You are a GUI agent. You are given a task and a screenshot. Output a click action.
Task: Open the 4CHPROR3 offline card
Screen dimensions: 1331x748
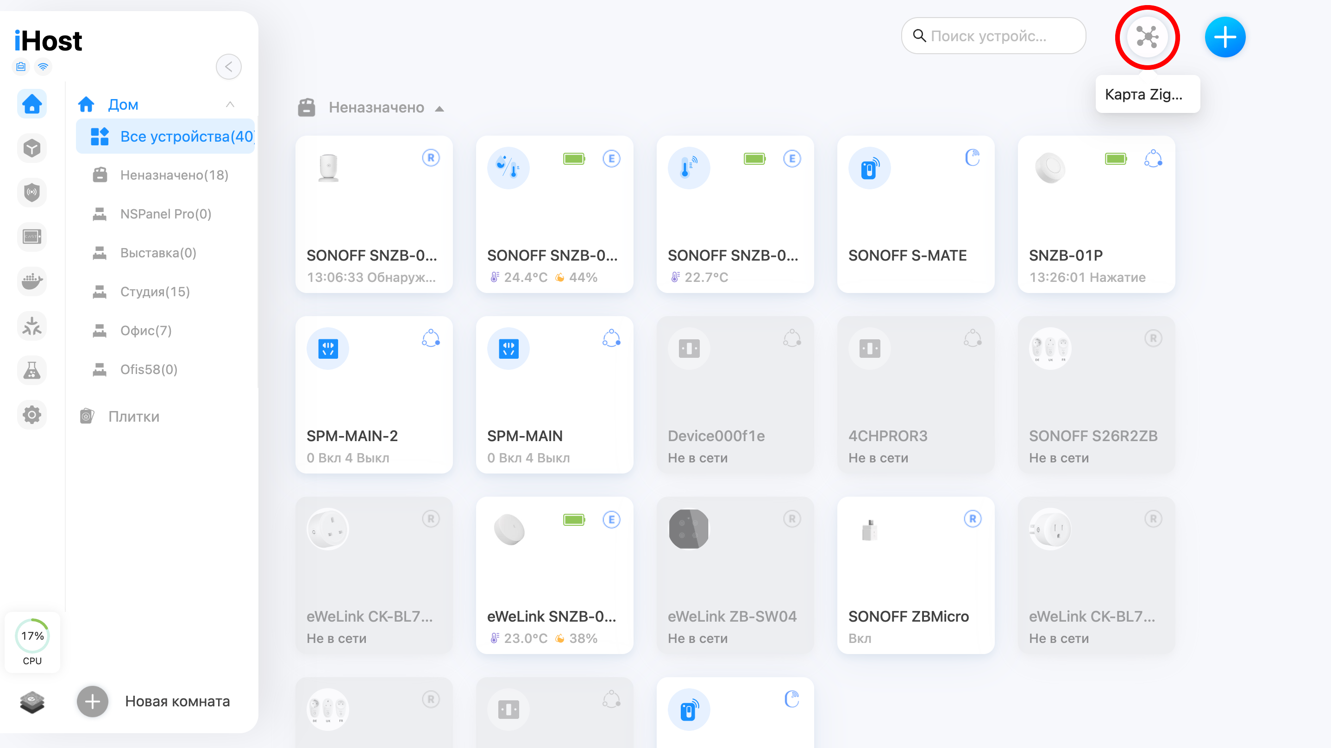(x=916, y=395)
